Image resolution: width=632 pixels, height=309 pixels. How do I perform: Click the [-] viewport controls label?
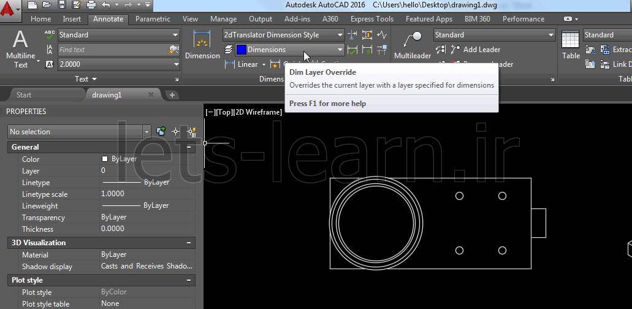click(x=210, y=112)
